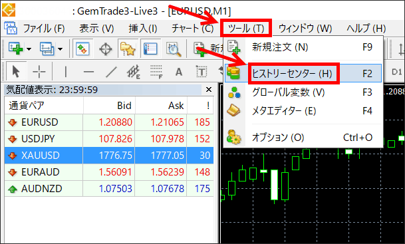405x244 pixels.
Task: Select the crosshair cursor tool
Action: pos(39,71)
